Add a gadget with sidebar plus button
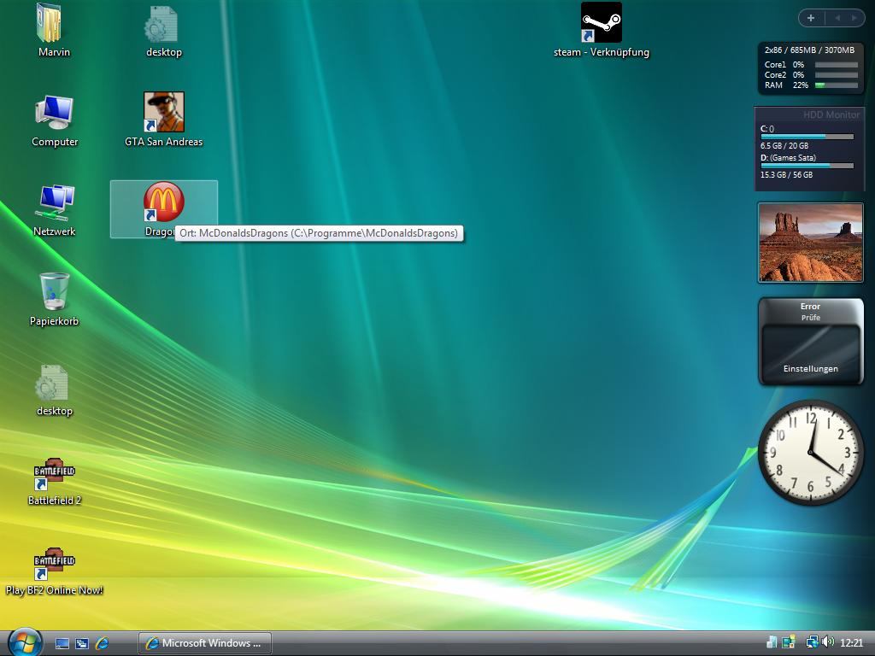The width and height of the screenshot is (875, 656). tap(811, 18)
